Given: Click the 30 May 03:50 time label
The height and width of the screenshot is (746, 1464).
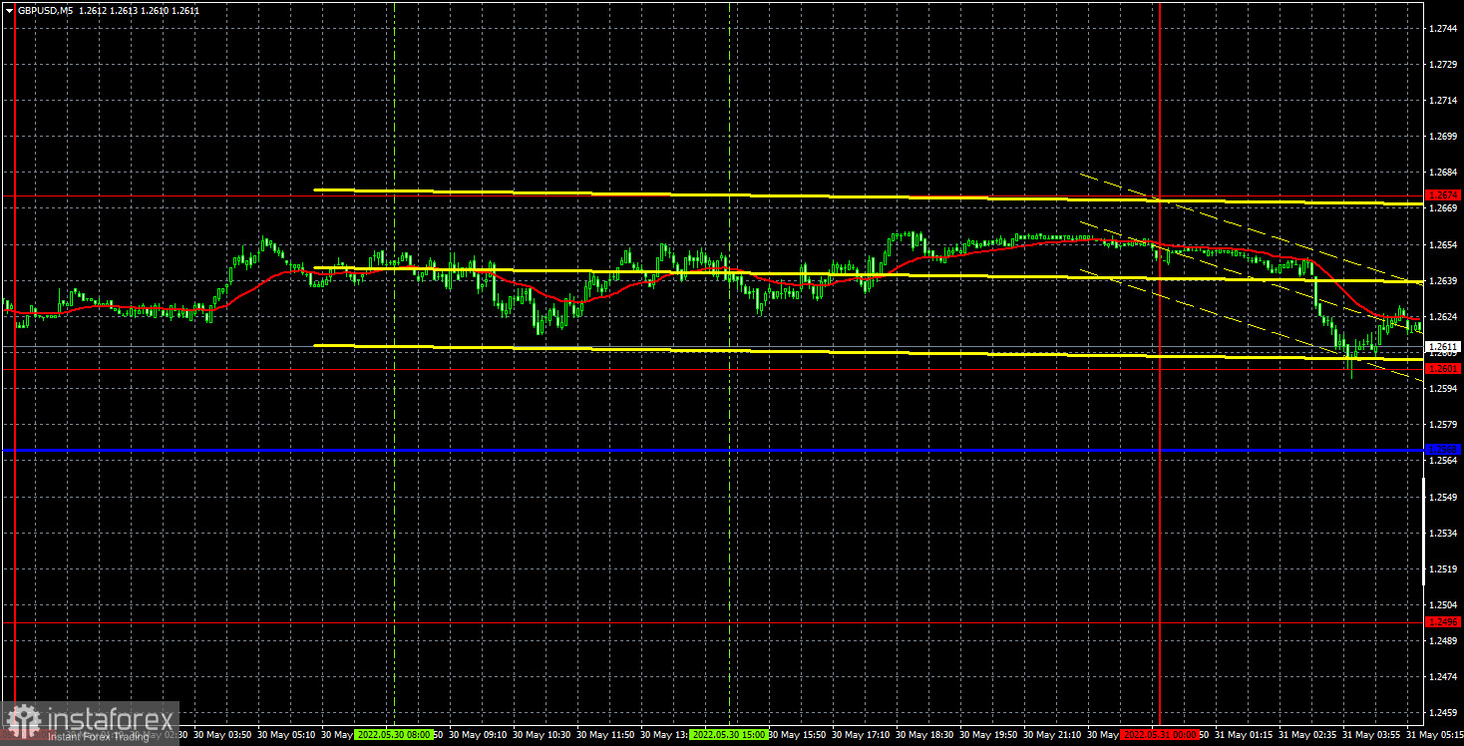Looking at the screenshot, I should coord(220,734).
